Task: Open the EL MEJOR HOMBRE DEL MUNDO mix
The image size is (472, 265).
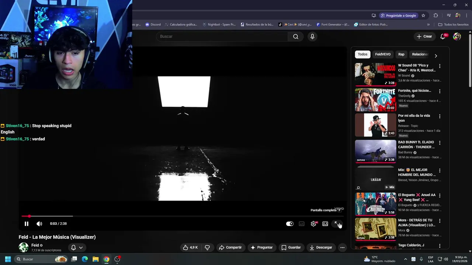Action: click(x=375, y=177)
